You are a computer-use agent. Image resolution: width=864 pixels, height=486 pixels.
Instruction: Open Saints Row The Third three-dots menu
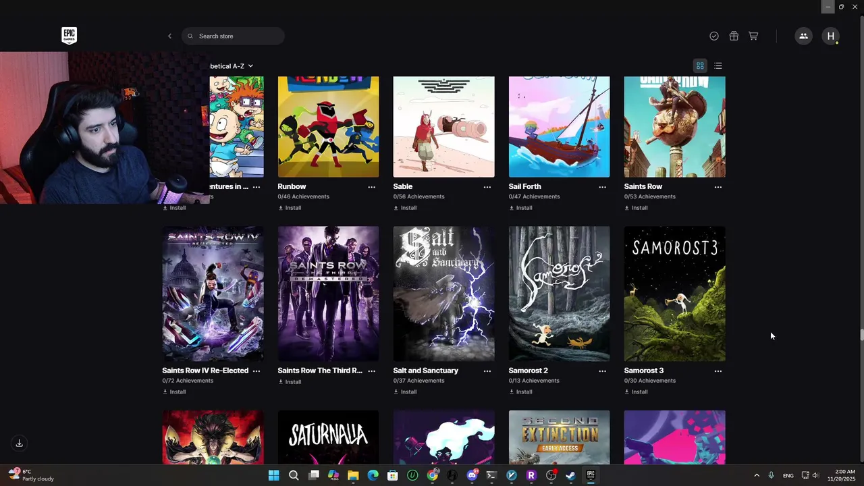pyautogui.click(x=371, y=371)
